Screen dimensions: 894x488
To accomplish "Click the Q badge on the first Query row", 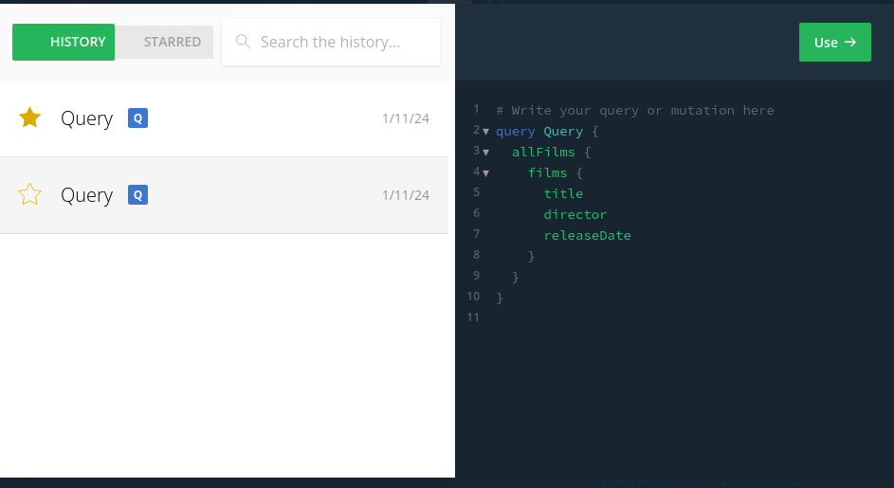I will click(137, 118).
